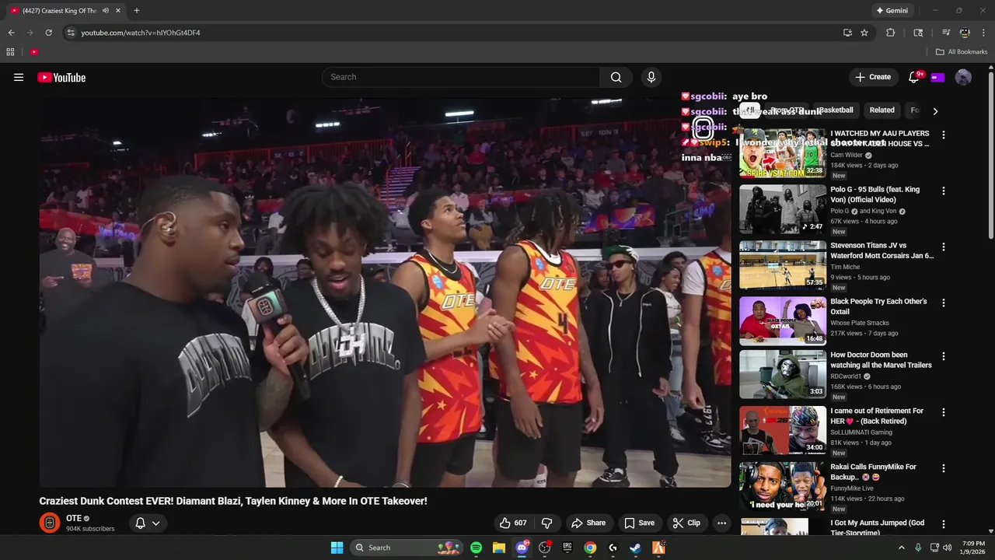This screenshot has width=995, height=560.
Task: Open Rakai Calls FunnyMike video title
Action: tap(873, 472)
